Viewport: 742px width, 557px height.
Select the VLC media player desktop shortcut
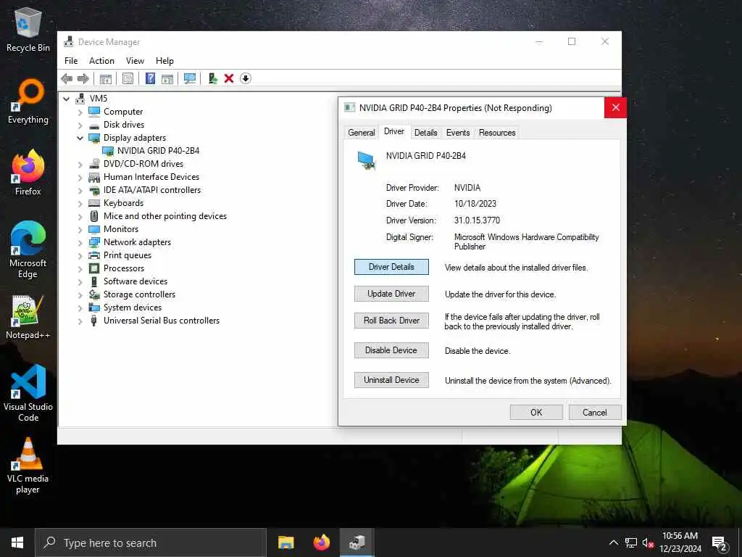[x=28, y=466]
